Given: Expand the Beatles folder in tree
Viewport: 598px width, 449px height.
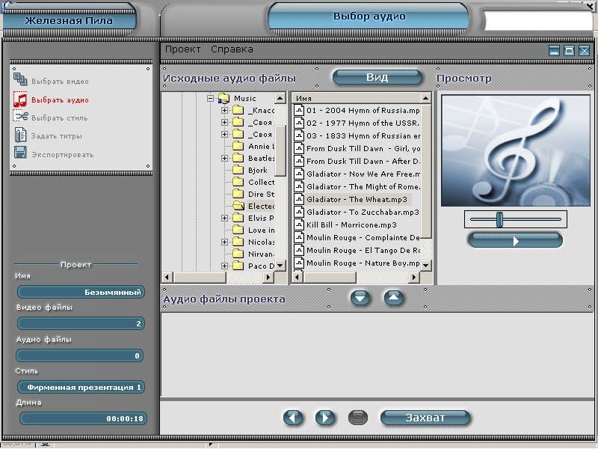Looking at the screenshot, I should [224, 158].
